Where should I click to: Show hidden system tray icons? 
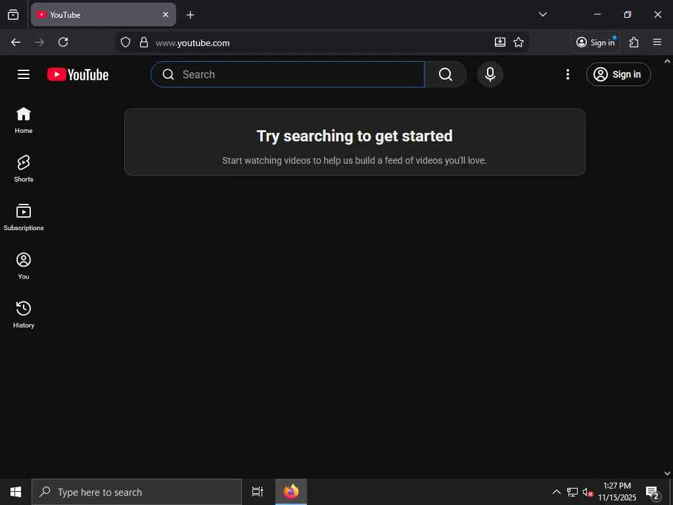pyautogui.click(x=556, y=492)
